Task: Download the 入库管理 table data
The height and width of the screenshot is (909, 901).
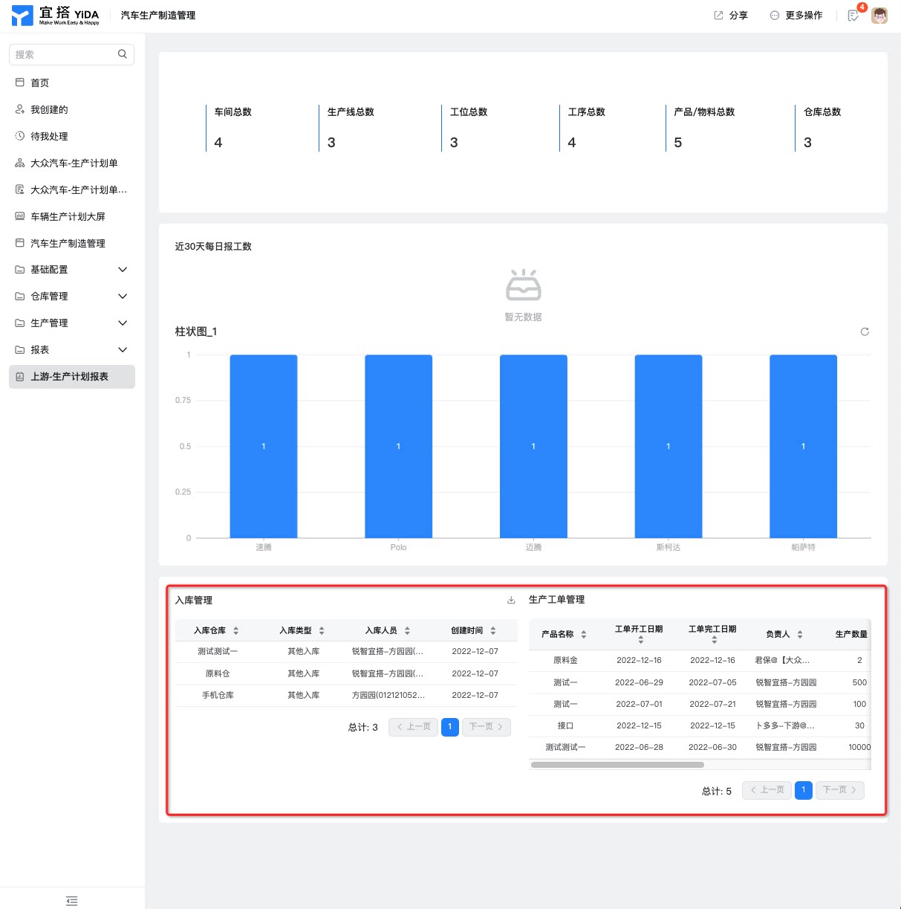Action: click(x=511, y=600)
